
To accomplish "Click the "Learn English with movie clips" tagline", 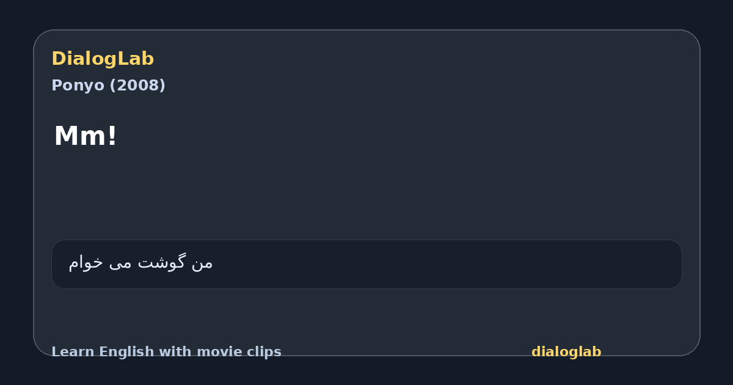I will (x=166, y=352).
